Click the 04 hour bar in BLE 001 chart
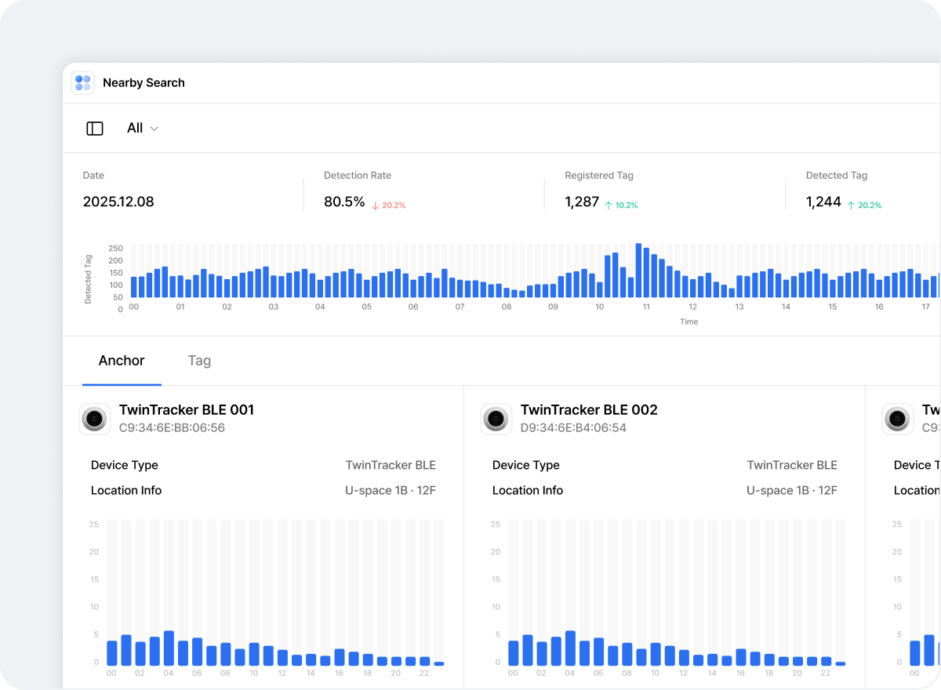Viewport: 941px width, 690px height. click(x=169, y=648)
